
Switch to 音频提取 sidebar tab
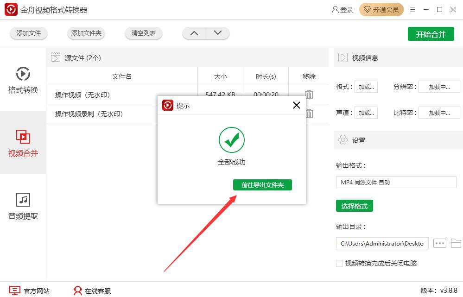(23, 206)
